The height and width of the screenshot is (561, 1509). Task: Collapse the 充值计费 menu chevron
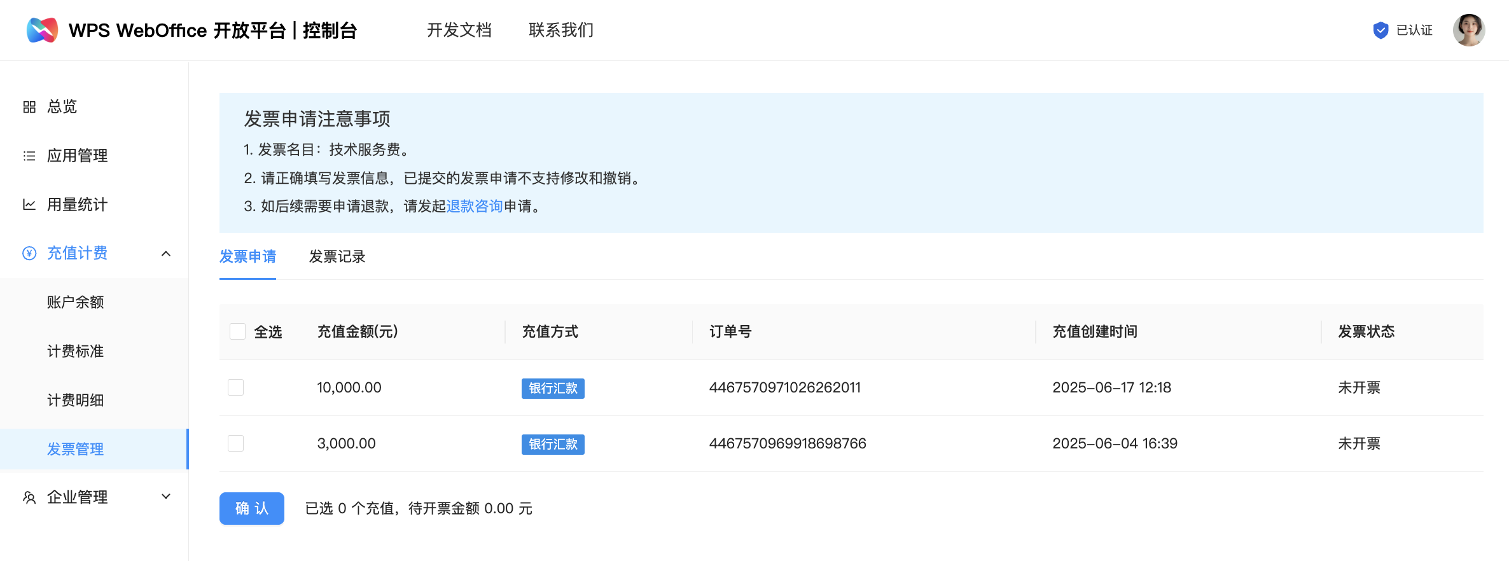click(166, 254)
